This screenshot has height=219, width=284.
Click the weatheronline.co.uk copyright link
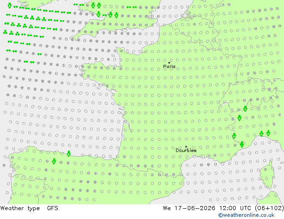point(246,215)
